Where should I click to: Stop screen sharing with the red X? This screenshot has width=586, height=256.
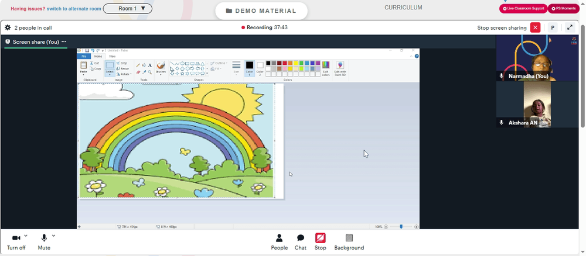point(536,27)
